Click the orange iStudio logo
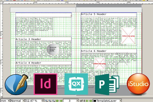Image resolution: width=153 pixels, height=102 pixels. tap(138, 84)
